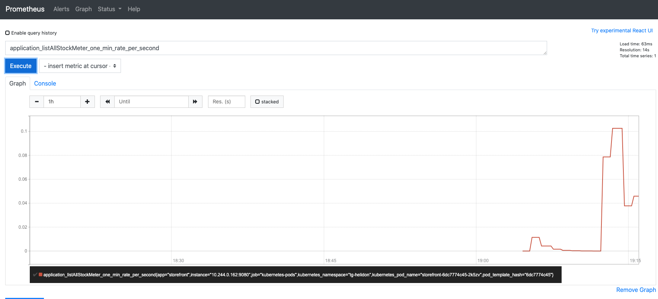
Task: Switch to the Console tab
Action: click(x=45, y=83)
